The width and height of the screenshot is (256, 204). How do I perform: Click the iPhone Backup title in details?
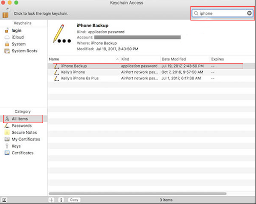(93, 26)
